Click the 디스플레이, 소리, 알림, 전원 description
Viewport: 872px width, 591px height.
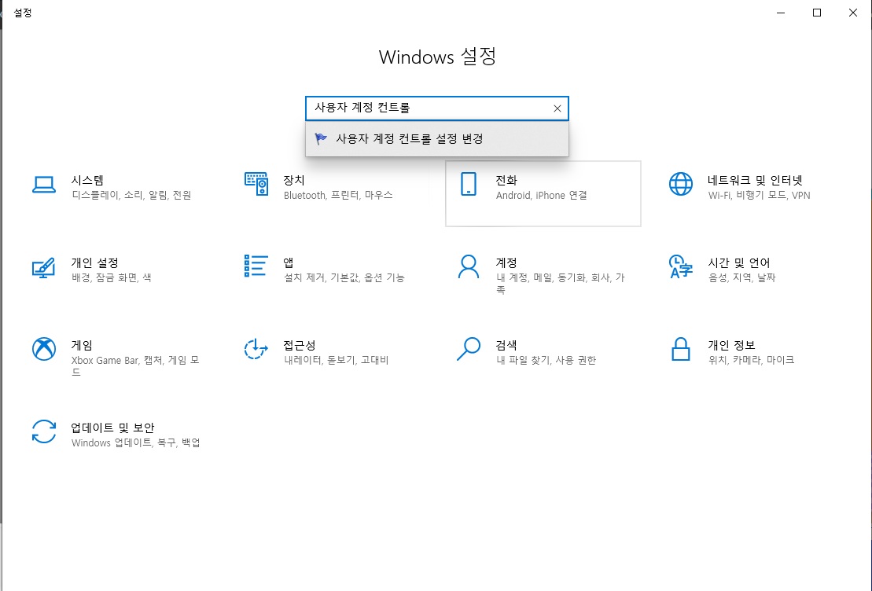(131, 195)
